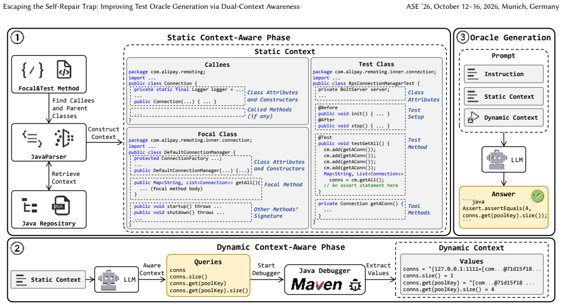Click the dotted parser icon in JavaParser box

(x=65, y=138)
